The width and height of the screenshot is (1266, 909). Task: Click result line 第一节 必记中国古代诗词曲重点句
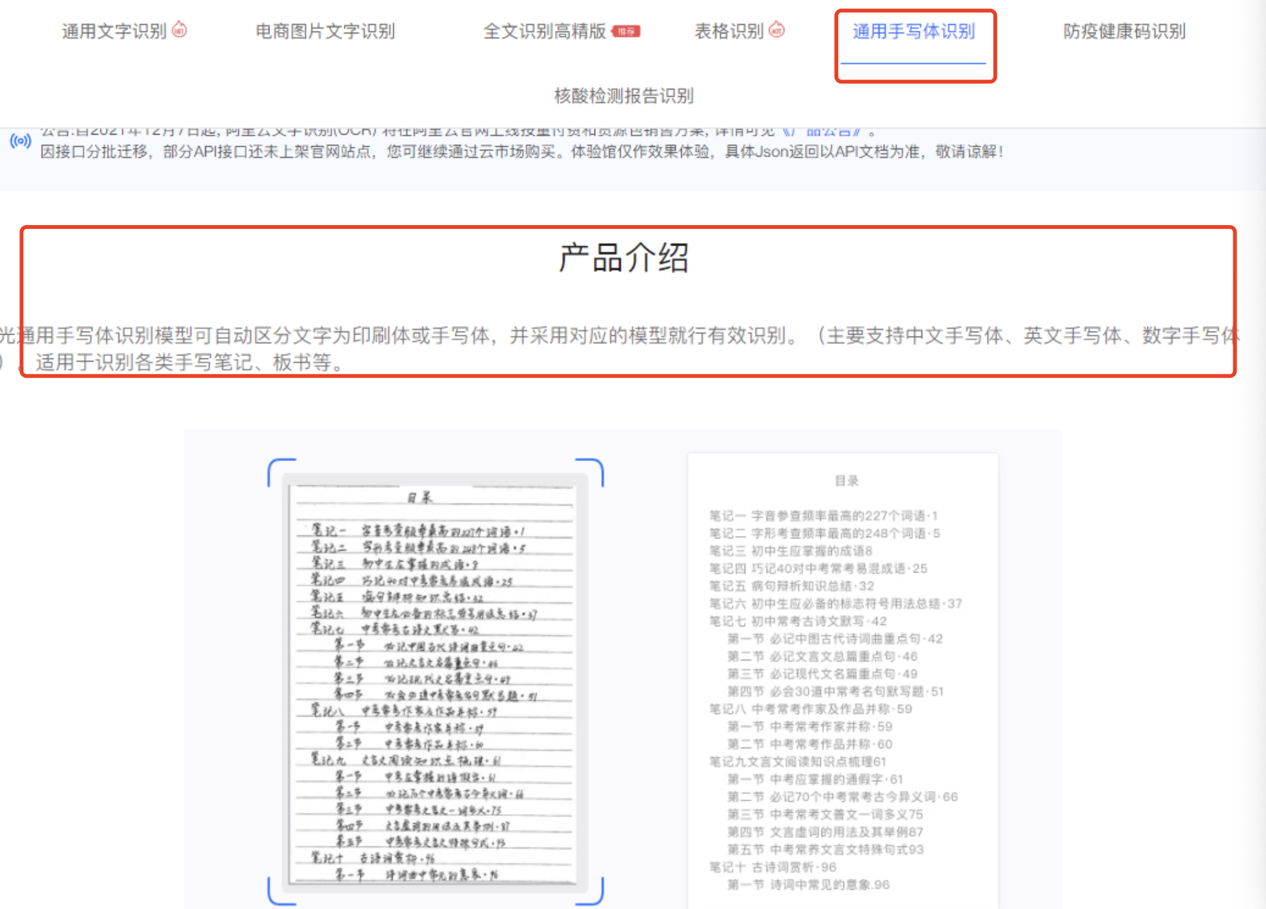coord(835,638)
